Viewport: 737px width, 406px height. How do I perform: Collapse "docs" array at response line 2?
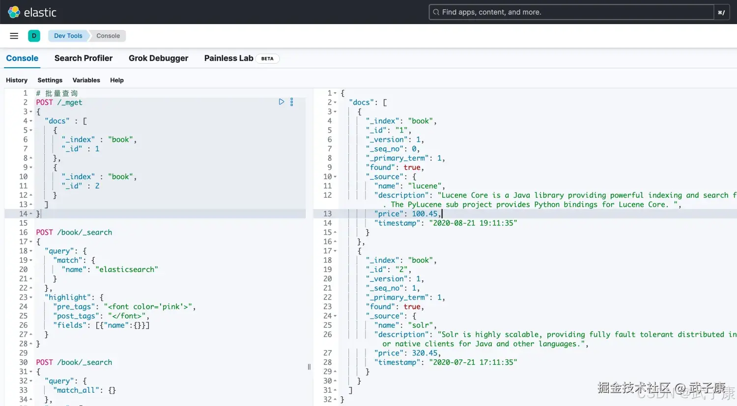click(336, 103)
